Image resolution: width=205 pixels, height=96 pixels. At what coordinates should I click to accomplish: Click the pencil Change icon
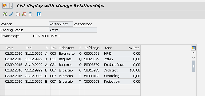coord(11,14)
